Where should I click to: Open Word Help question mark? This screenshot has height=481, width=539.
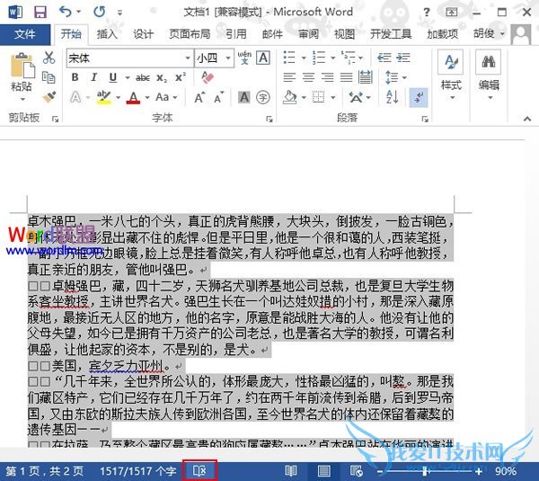(427, 13)
